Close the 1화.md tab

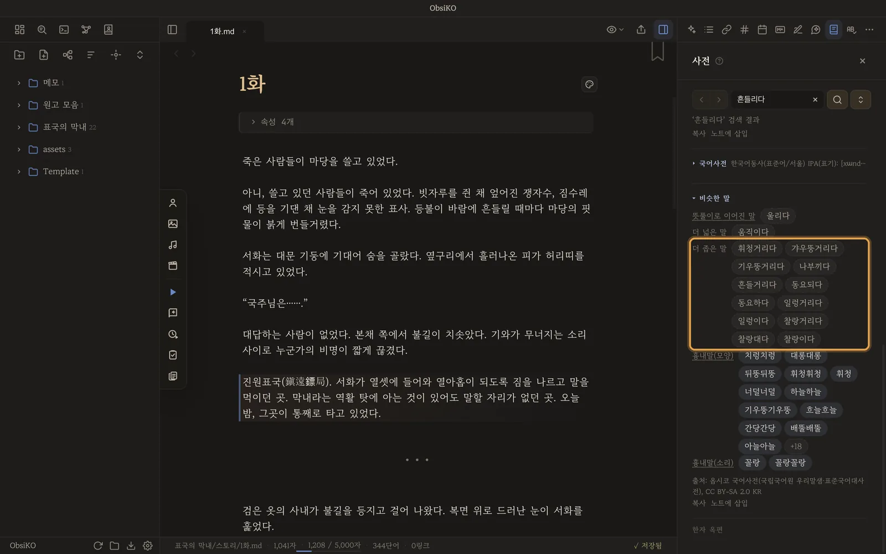(244, 32)
